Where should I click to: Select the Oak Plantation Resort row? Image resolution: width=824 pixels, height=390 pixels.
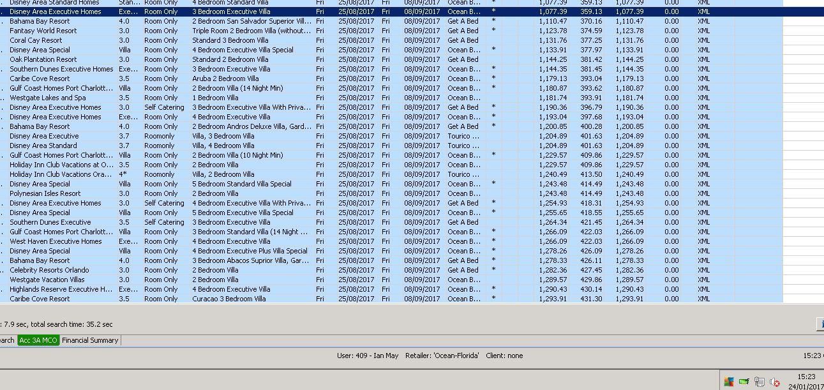click(391, 59)
